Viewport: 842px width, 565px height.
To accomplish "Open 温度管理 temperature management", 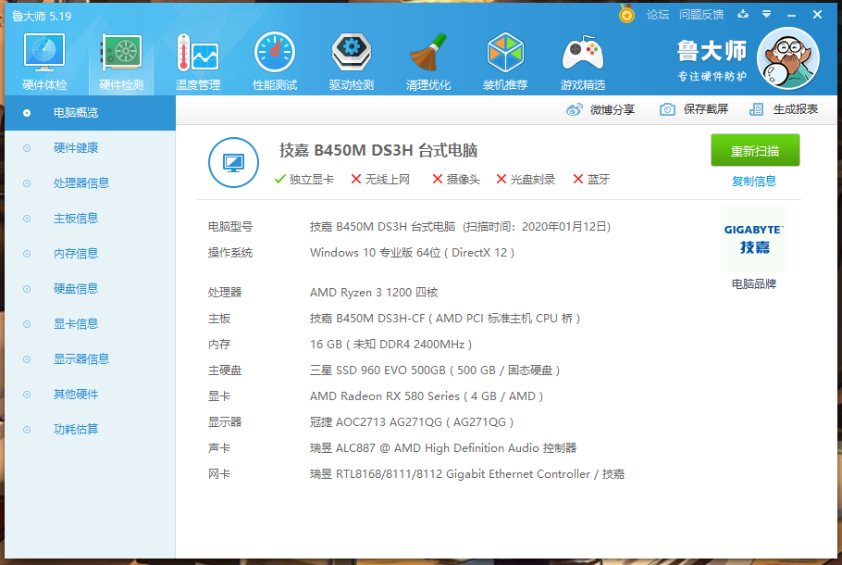I will pyautogui.click(x=198, y=61).
